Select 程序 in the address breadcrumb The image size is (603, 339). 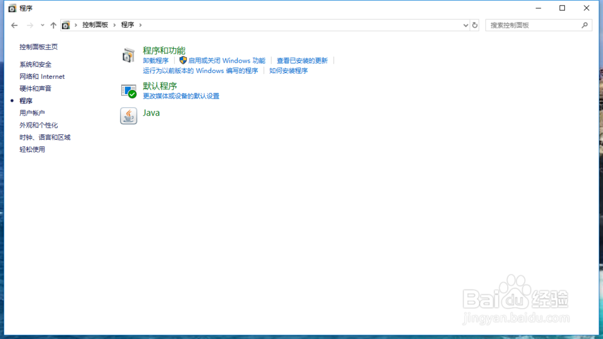(127, 25)
